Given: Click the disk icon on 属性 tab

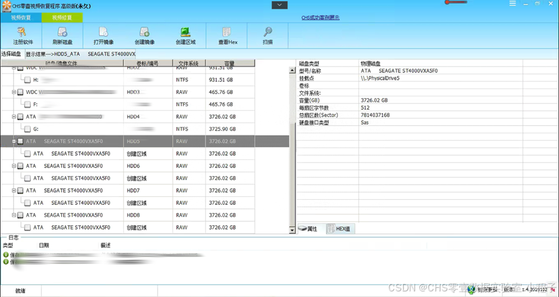Looking at the screenshot, I should pyautogui.click(x=302, y=229).
